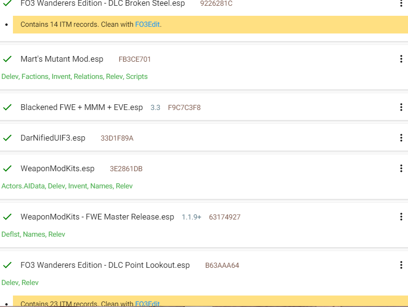
Task: Select FO3 Wanderers Edition - DLC Broken Steel.esp name
Action: (103, 3)
